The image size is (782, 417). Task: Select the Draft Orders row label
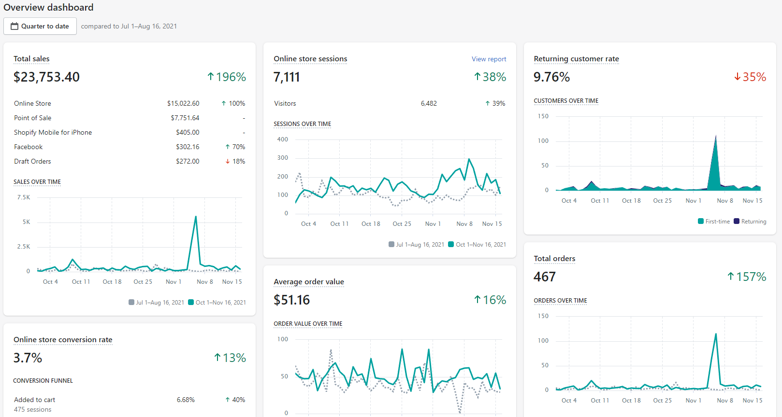32,161
